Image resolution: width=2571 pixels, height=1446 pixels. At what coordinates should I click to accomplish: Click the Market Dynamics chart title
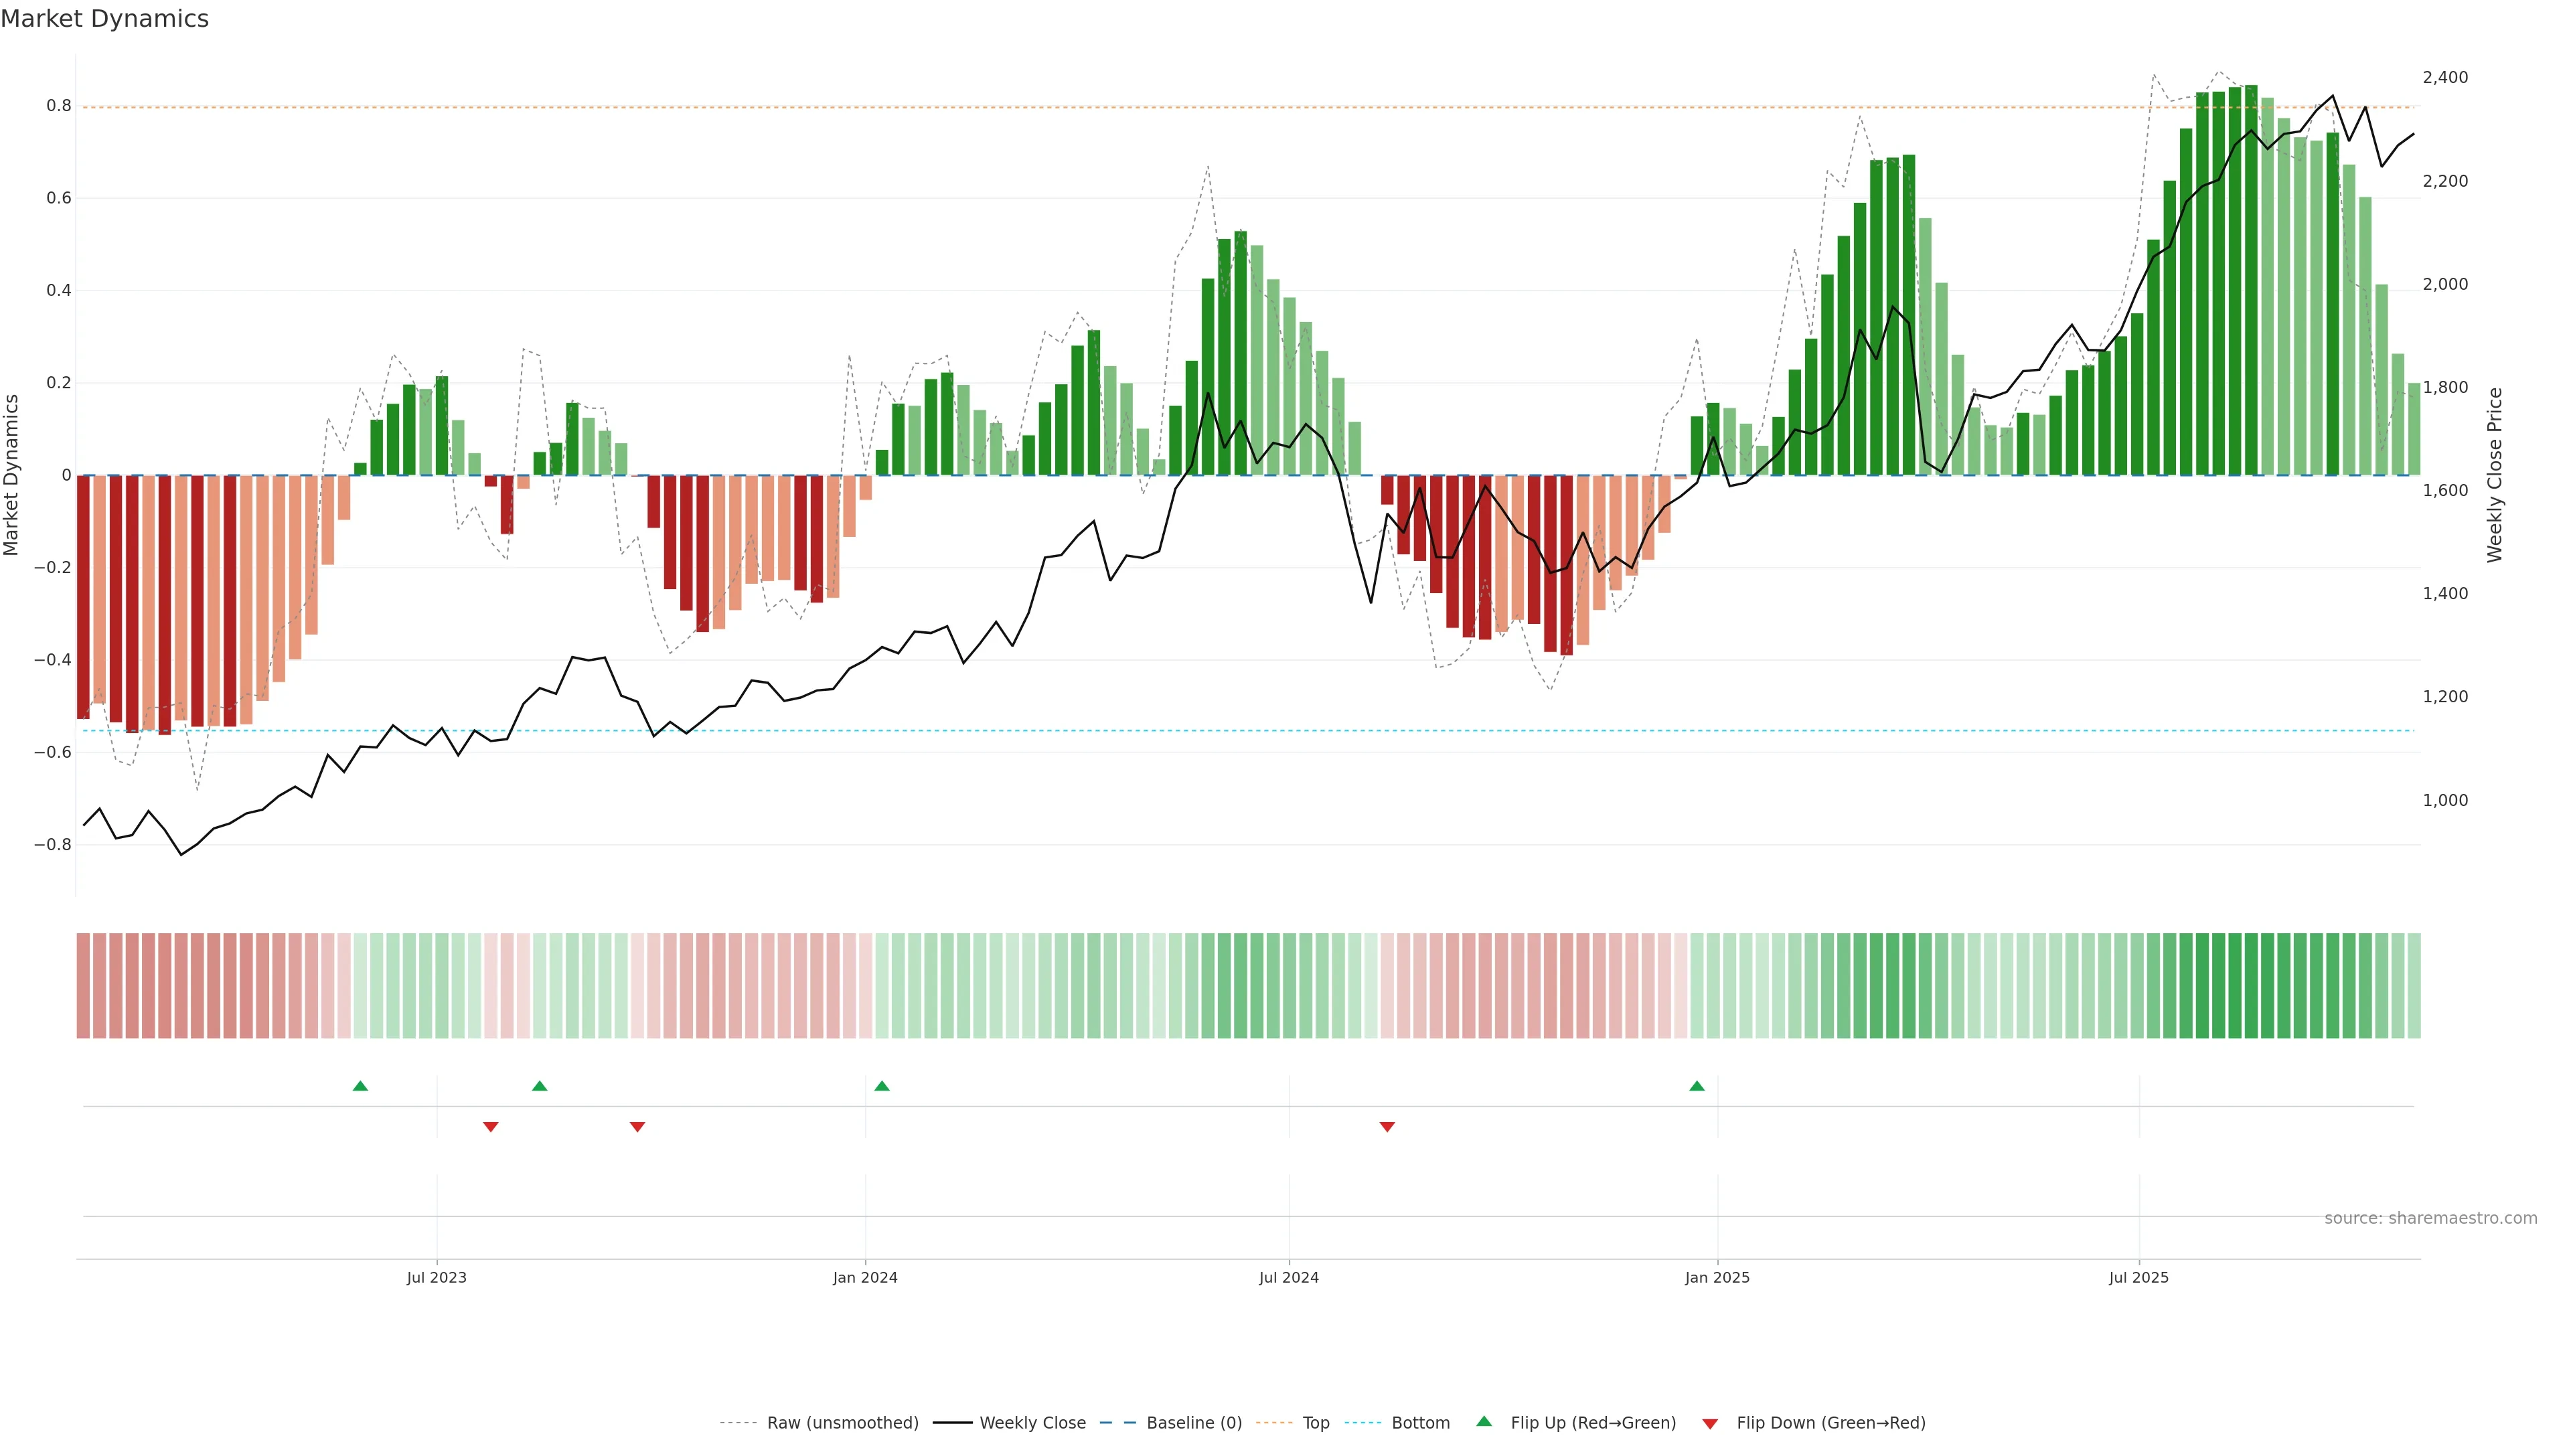[x=105, y=19]
